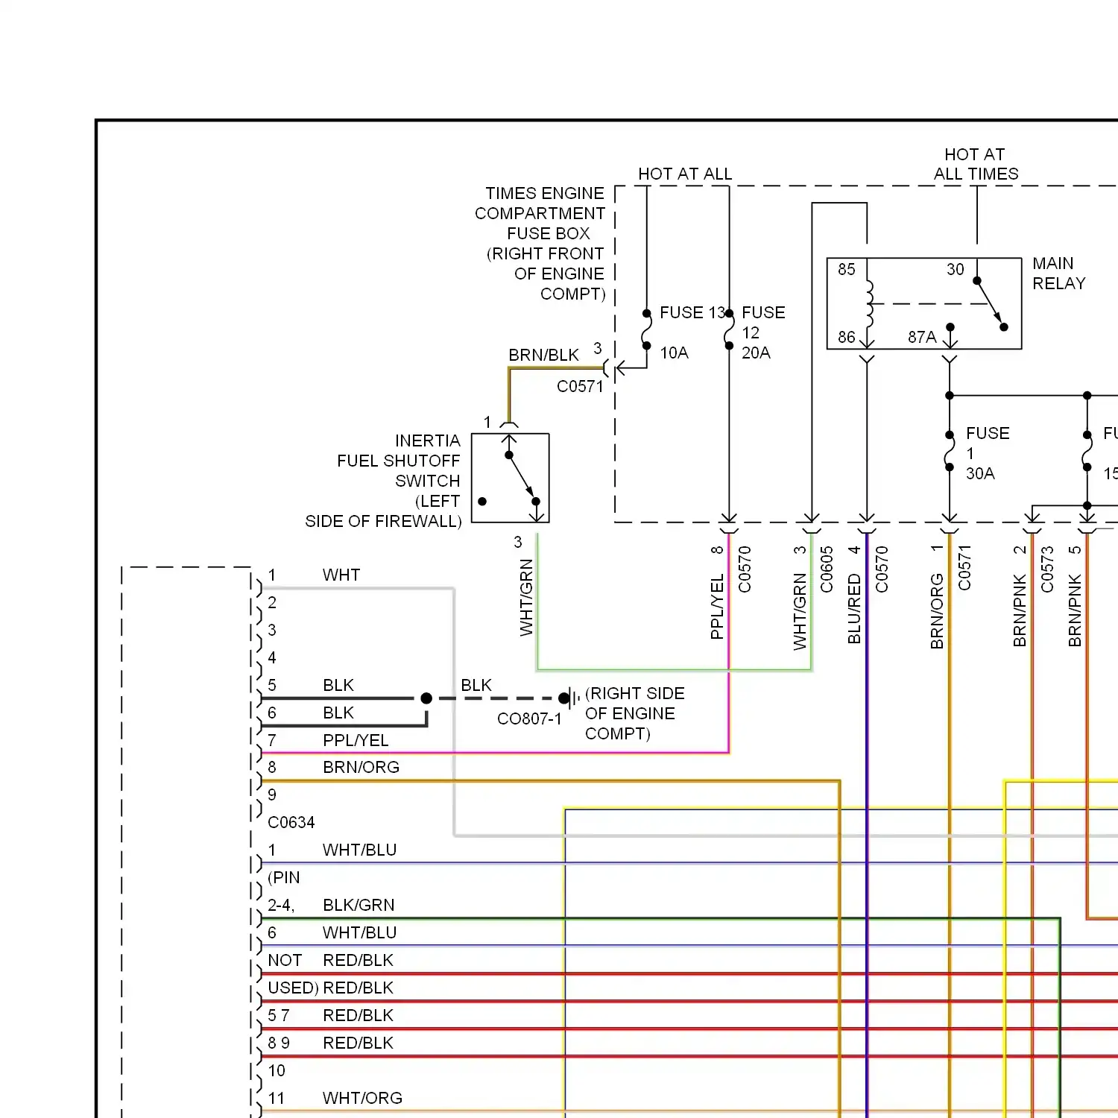
Task: Select the horizontal PPL/YEL label at pin 7
Action: (x=356, y=740)
